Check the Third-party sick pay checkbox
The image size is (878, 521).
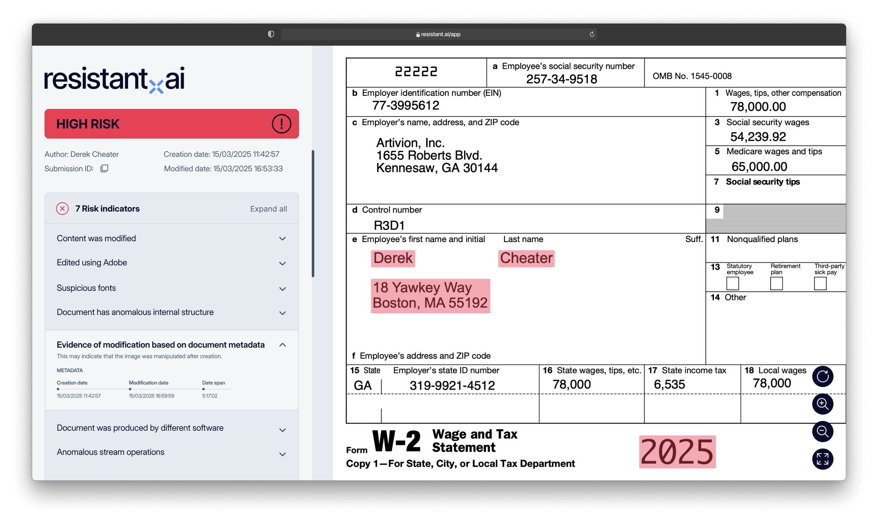pos(820,283)
